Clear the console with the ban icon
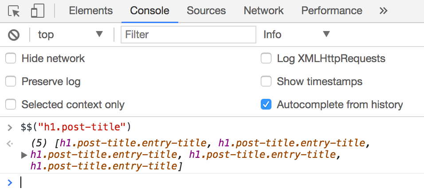This screenshot has width=424, height=196. tap(14, 35)
